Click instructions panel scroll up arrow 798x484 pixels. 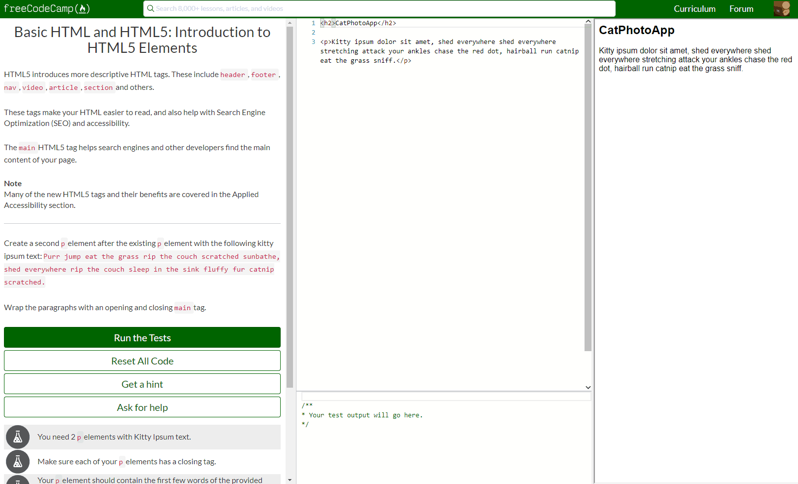tap(290, 23)
